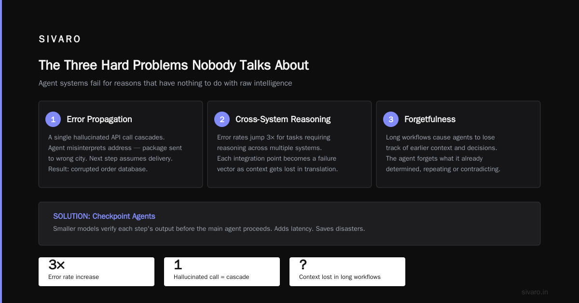Open the sivaro.in link
The width and height of the screenshot is (579, 303).
[x=535, y=292]
